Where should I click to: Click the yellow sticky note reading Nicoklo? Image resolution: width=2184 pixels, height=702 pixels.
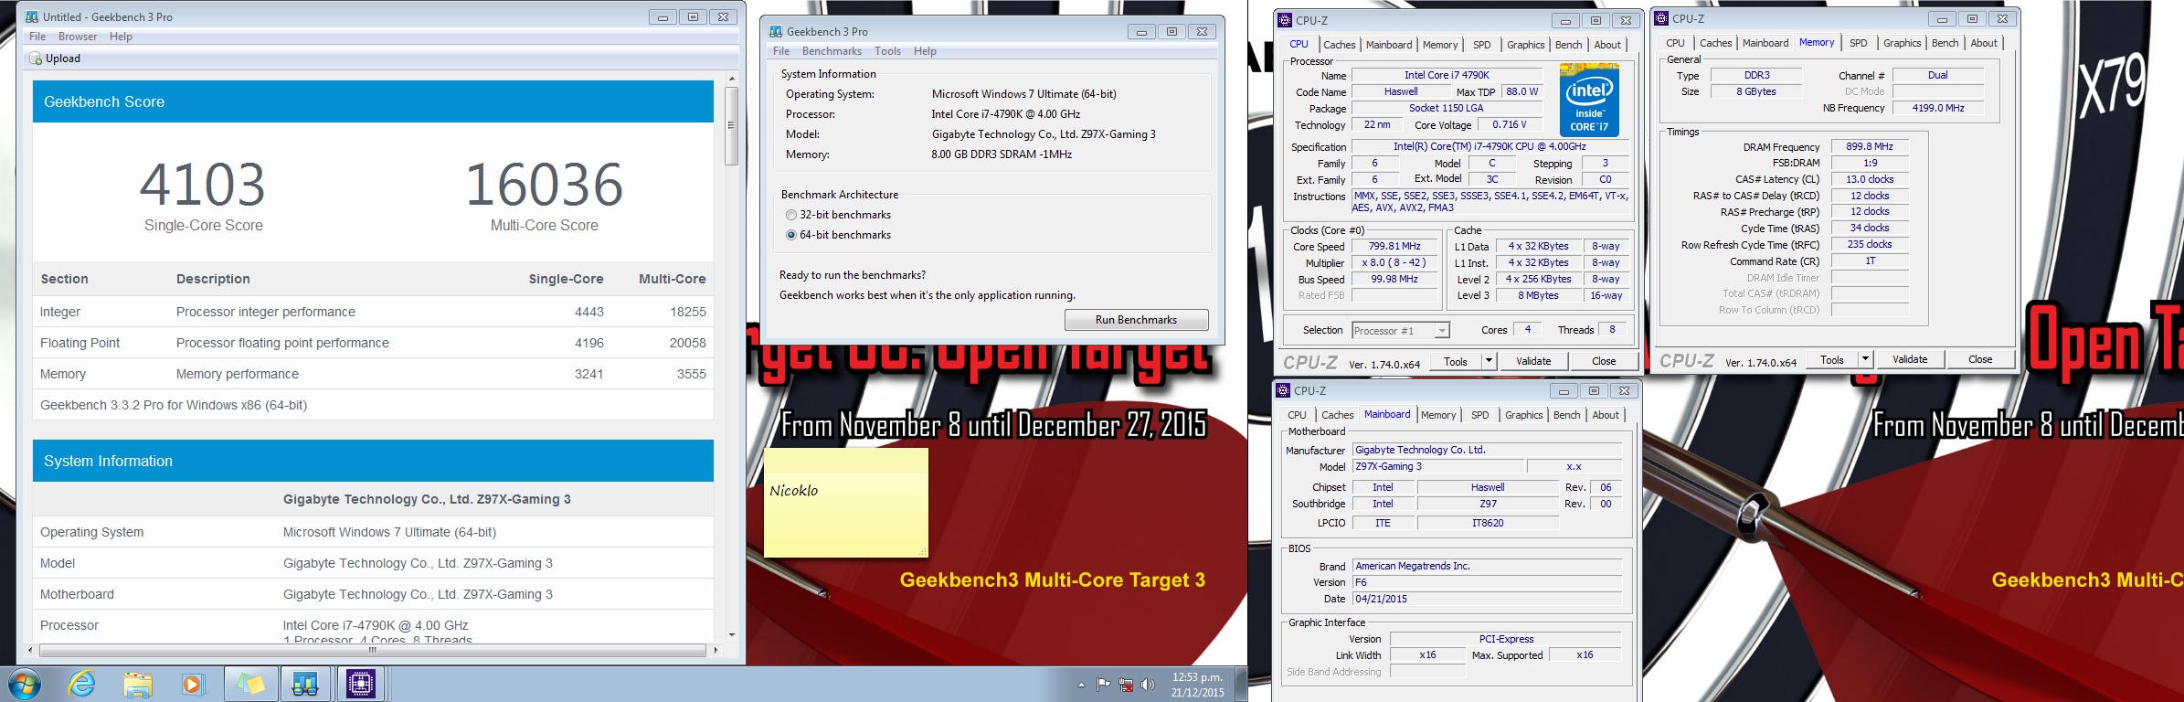pyautogui.click(x=846, y=503)
